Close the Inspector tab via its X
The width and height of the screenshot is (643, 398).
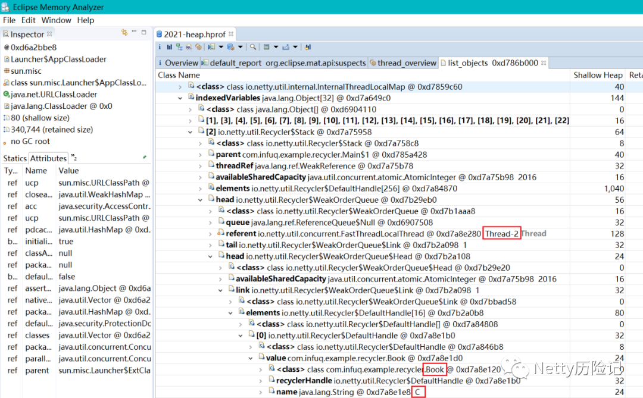pyautogui.click(x=49, y=34)
